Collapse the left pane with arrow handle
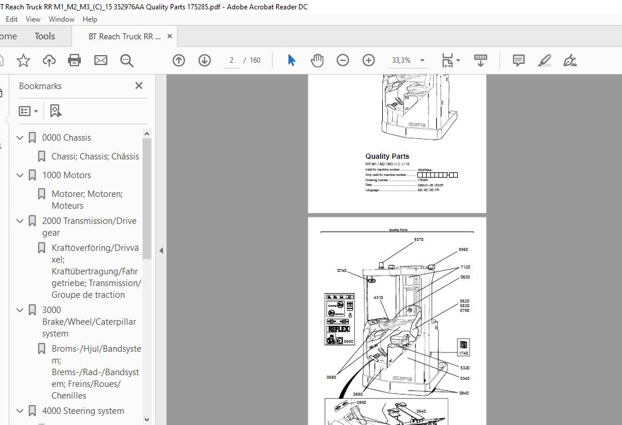 pos(161,250)
